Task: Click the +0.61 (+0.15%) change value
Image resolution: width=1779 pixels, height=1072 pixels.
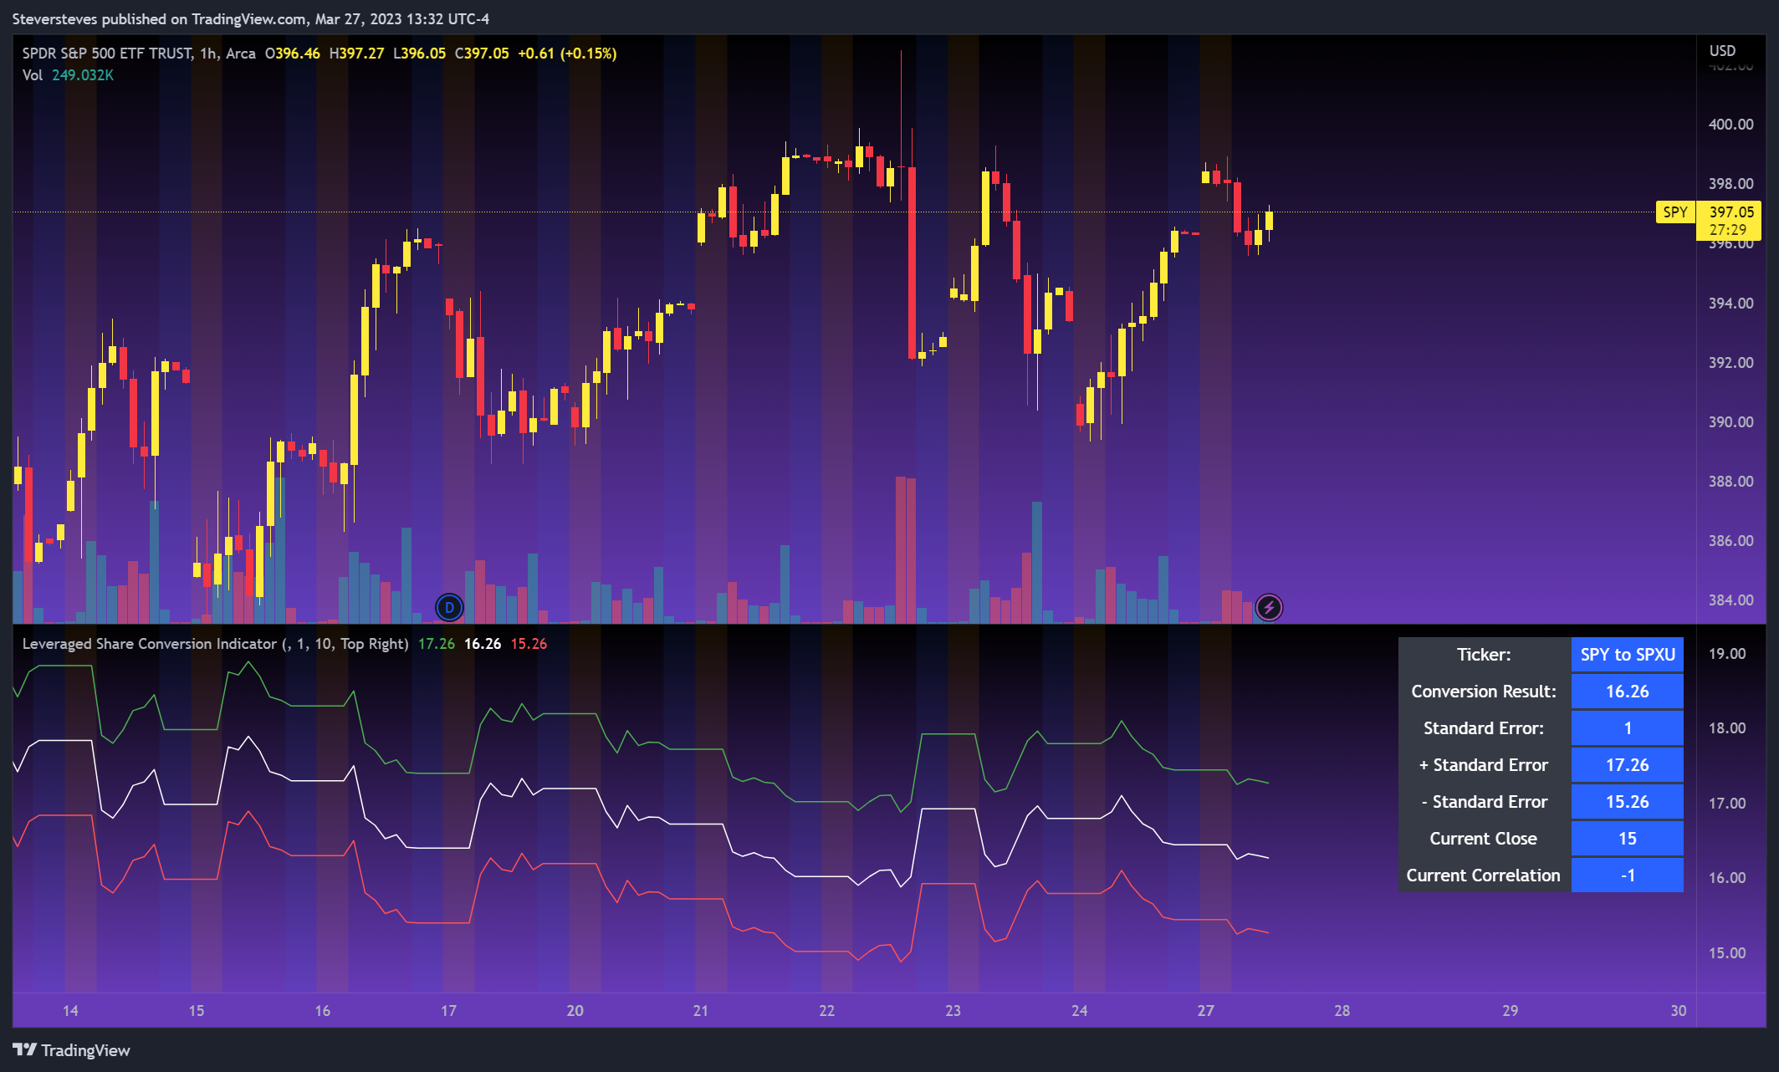Action: point(567,54)
